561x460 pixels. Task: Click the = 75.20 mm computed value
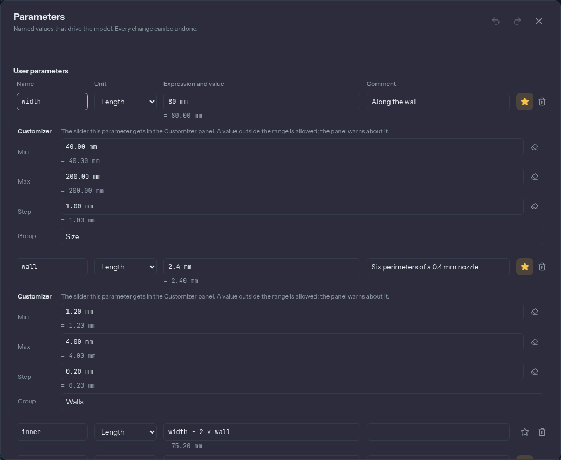(183, 446)
